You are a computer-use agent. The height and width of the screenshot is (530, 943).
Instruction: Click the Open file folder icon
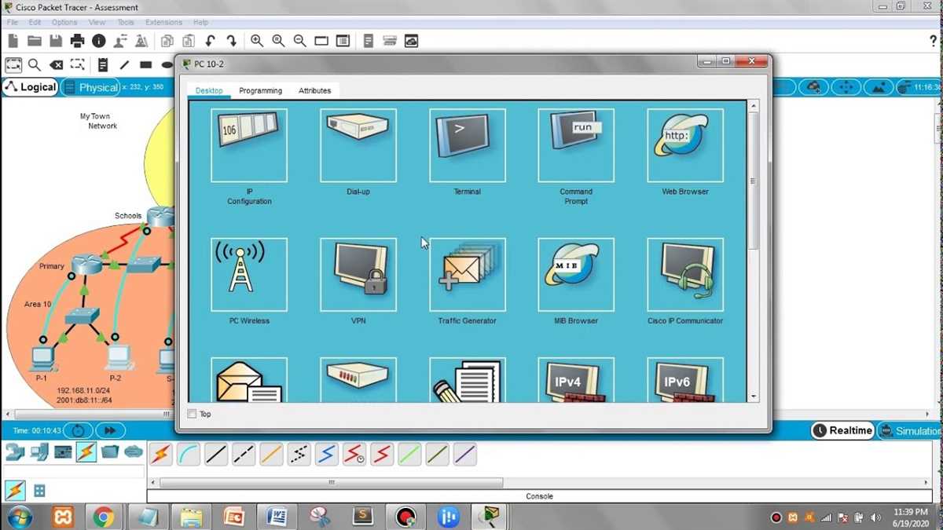point(35,41)
